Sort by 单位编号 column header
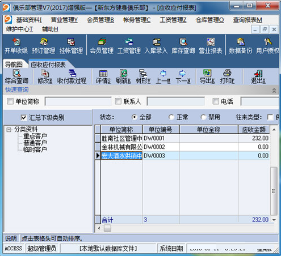This screenshot has width=281, height=256. click(x=160, y=130)
